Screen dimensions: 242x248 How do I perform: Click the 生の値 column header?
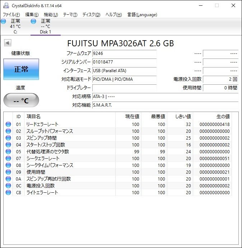tap(213, 117)
